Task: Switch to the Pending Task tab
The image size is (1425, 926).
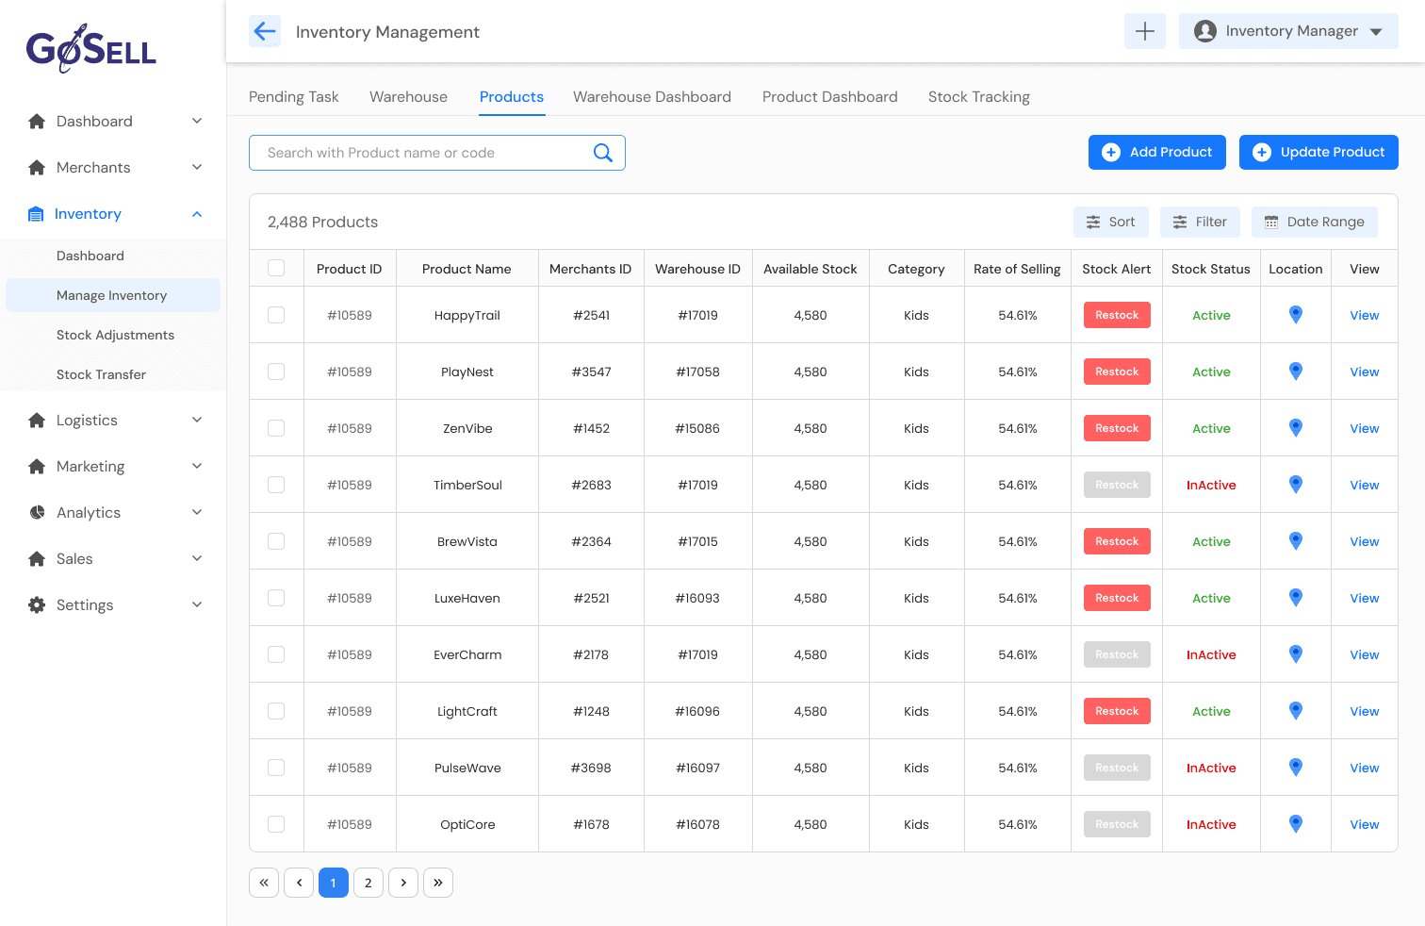Action: 293,97
